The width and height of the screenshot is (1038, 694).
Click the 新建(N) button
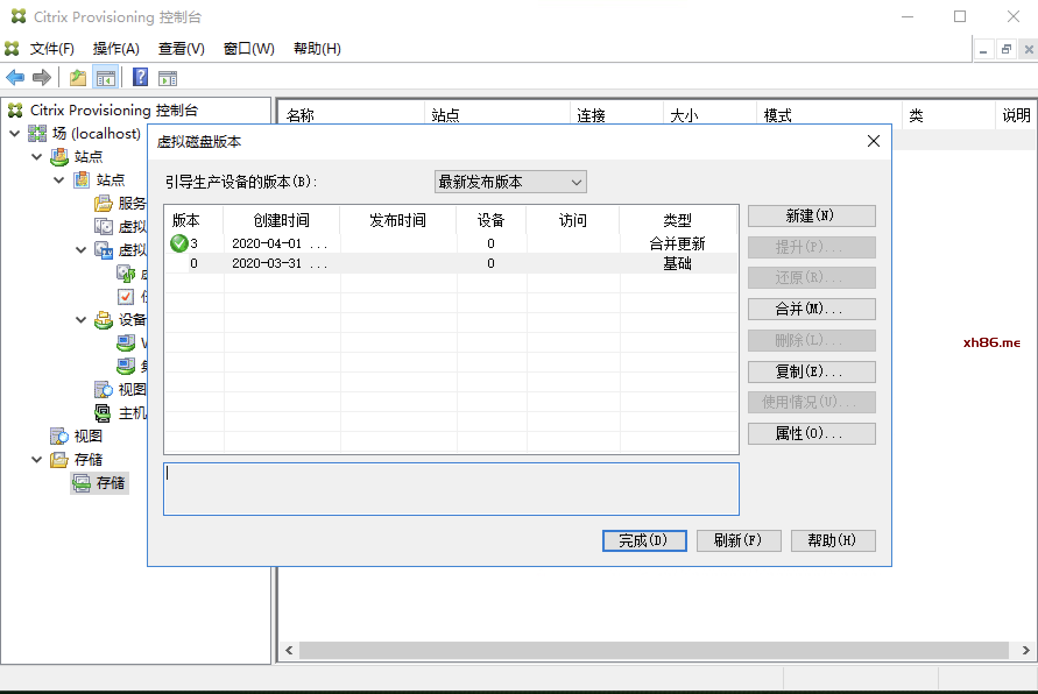click(811, 216)
